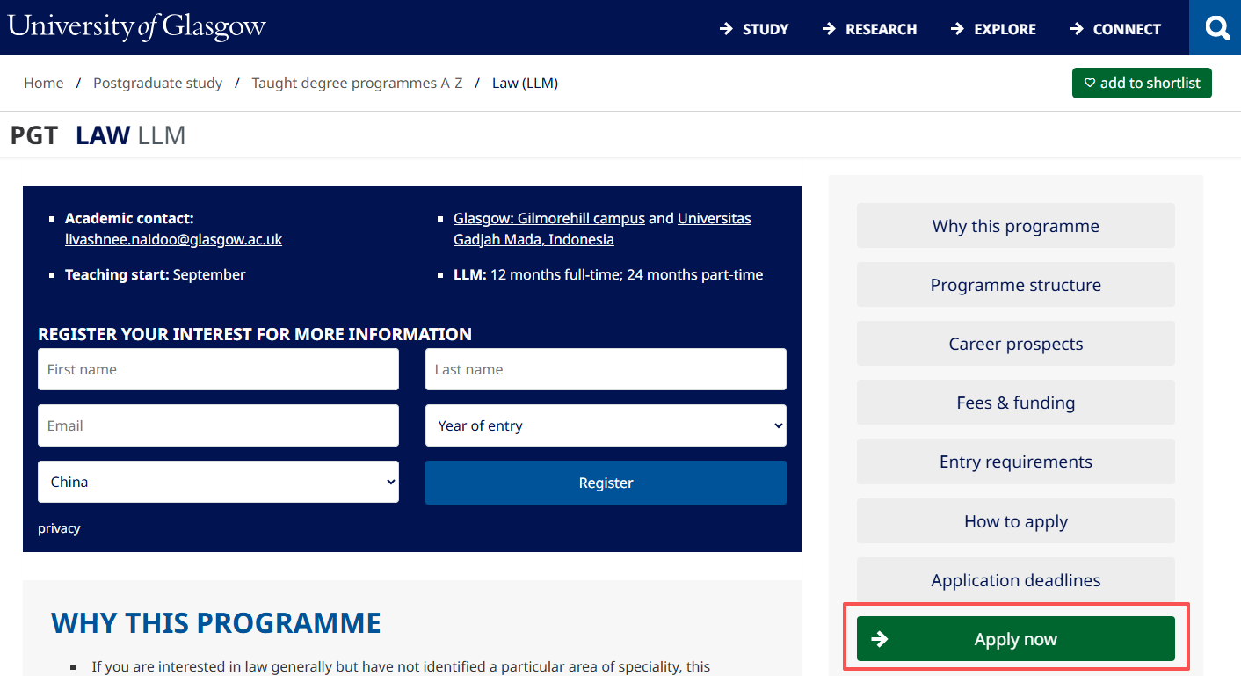This screenshot has width=1241, height=676.
Task: Add this programme to the shortlist
Action: tap(1141, 83)
